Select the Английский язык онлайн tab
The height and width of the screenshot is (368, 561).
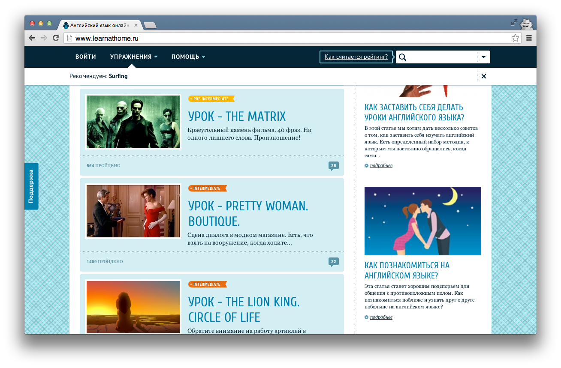[x=100, y=25]
